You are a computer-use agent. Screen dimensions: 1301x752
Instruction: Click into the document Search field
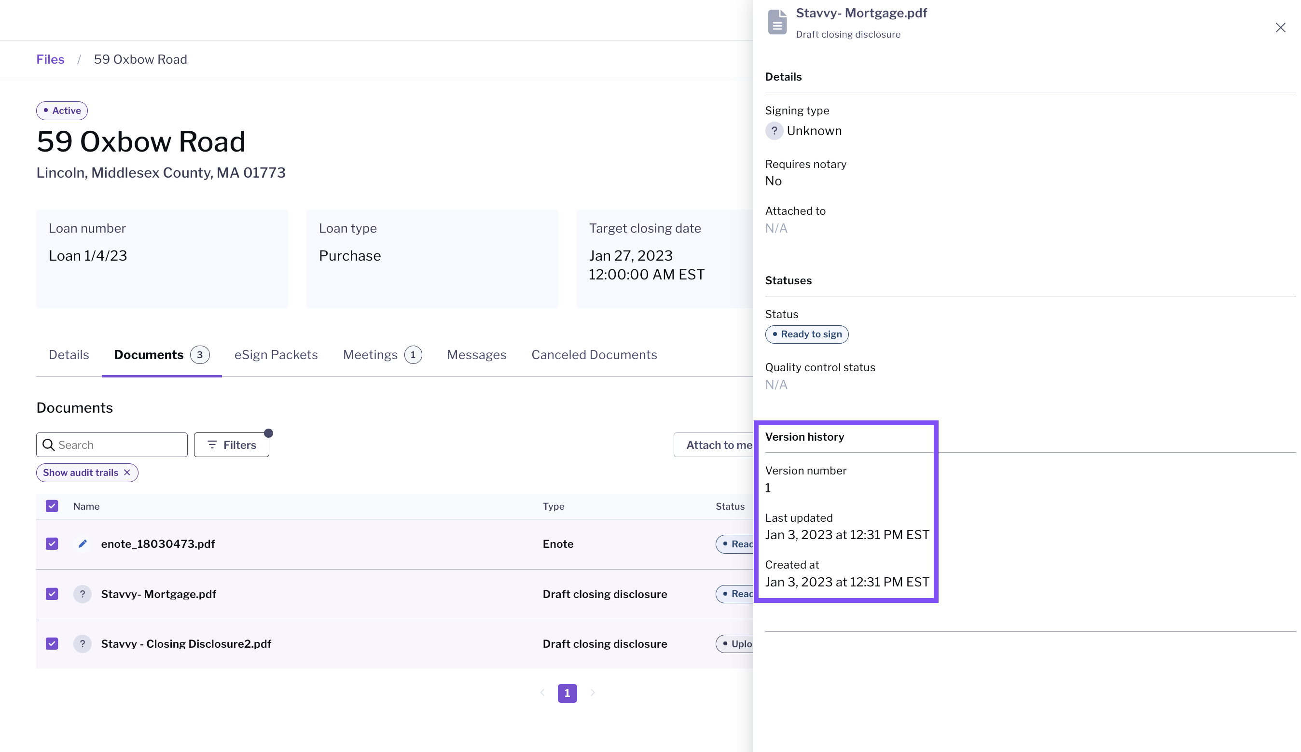point(111,445)
